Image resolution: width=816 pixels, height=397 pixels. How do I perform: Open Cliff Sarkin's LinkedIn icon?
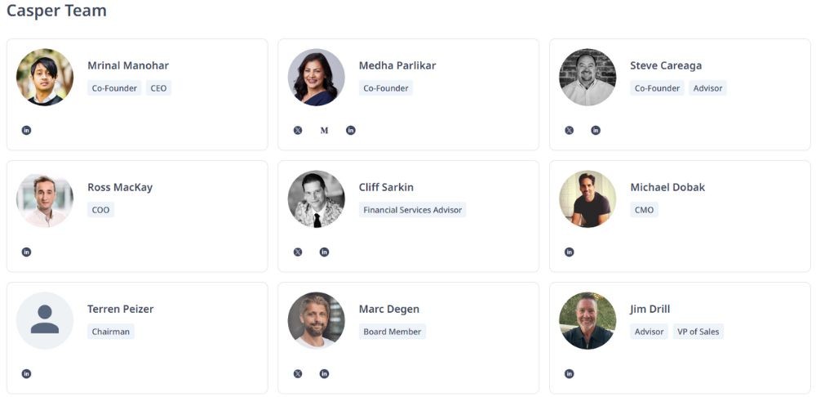tap(324, 252)
